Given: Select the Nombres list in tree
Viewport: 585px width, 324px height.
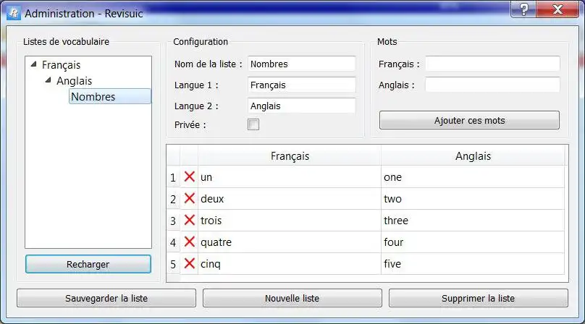Looking at the screenshot, I should [x=93, y=97].
